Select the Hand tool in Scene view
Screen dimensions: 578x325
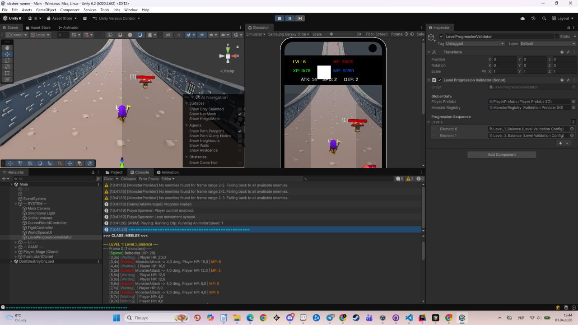[7, 47]
